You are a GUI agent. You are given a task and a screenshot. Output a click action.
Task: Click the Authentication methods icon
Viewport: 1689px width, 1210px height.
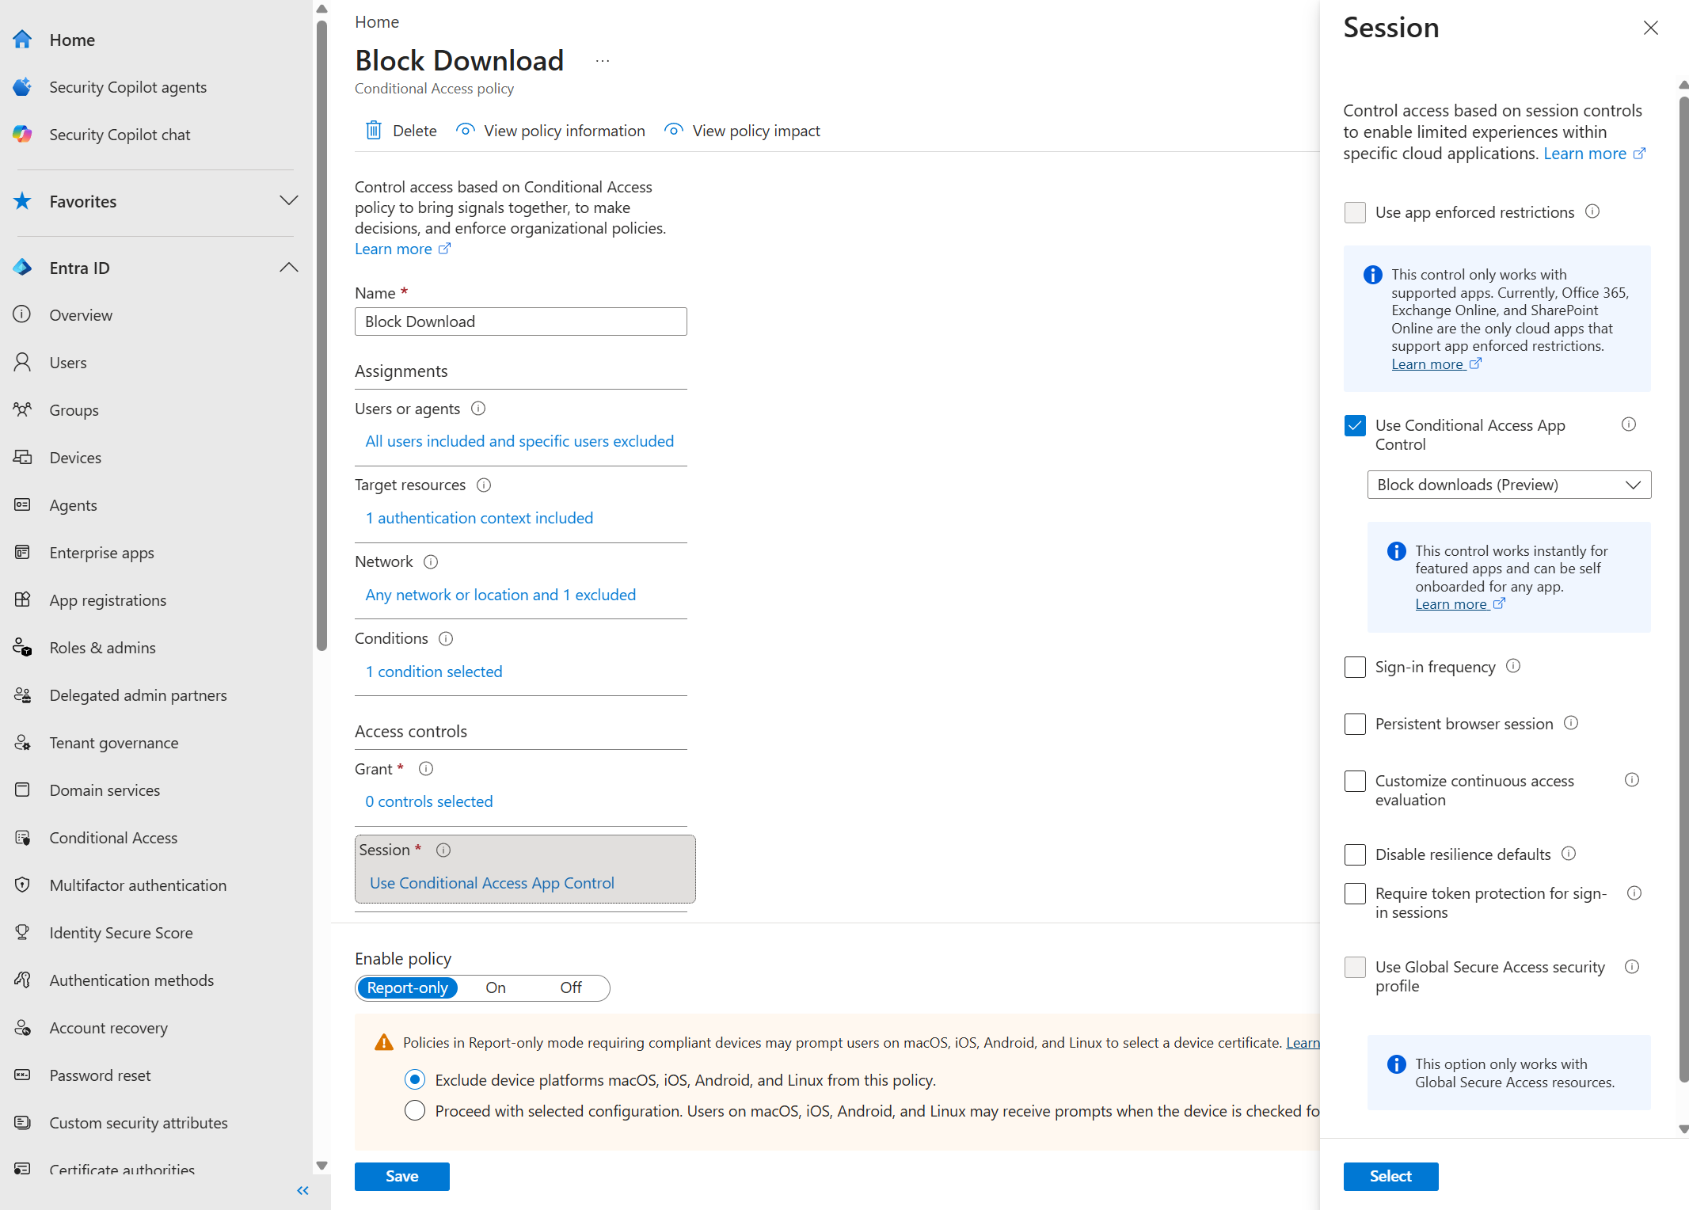point(22,980)
